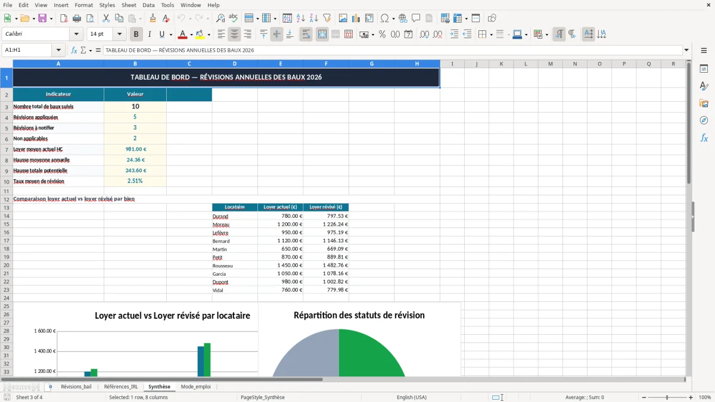Click row 12 header

point(7,199)
